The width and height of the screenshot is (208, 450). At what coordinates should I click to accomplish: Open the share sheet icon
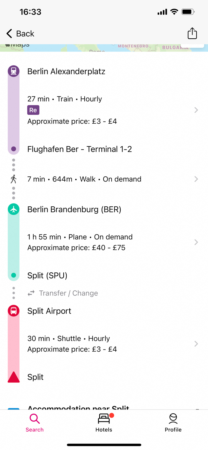coord(192,34)
